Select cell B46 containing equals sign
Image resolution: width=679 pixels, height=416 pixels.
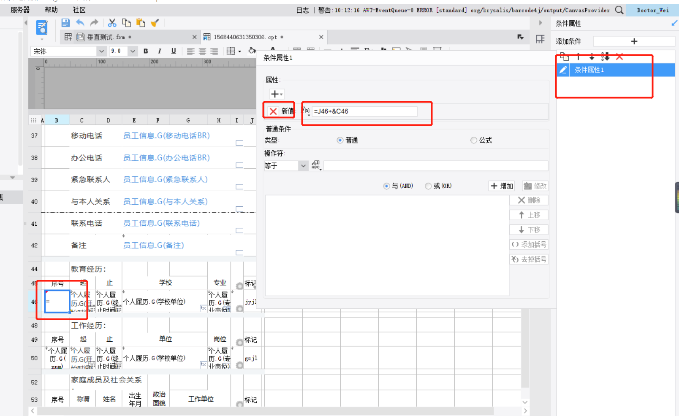pyautogui.click(x=57, y=301)
